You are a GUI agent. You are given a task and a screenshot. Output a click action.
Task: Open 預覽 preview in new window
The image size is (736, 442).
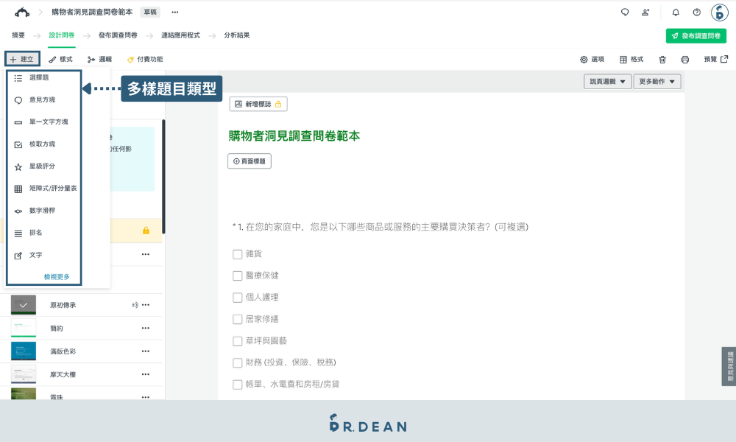(716, 59)
